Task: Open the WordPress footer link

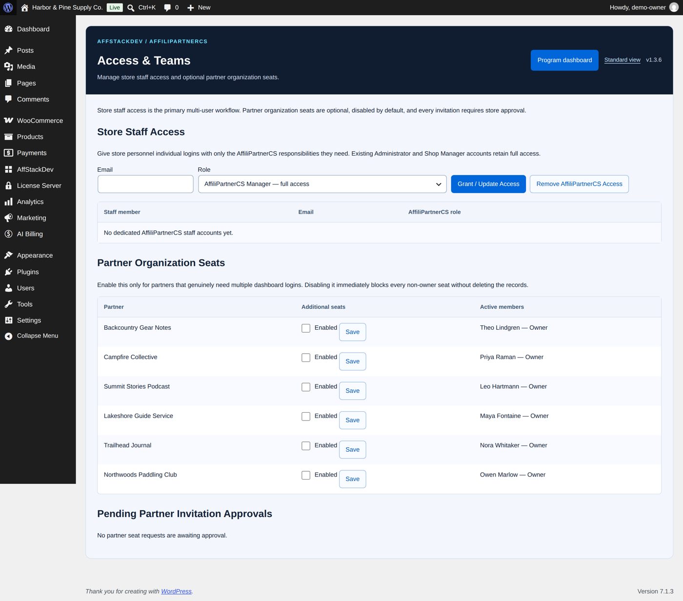Action: (x=176, y=591)
